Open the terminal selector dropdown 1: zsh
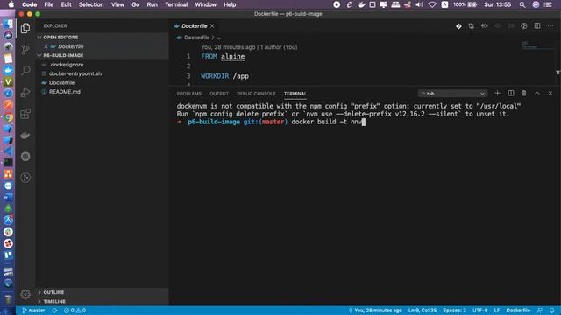 coord(452,94)
